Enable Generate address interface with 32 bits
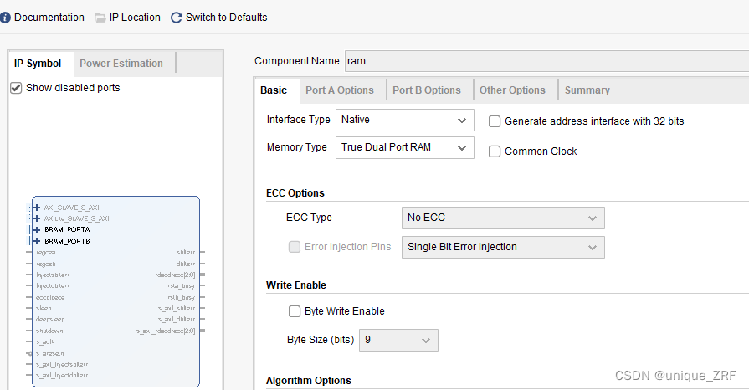Viewport: 749px width, 390px height. tap(495, 121)
